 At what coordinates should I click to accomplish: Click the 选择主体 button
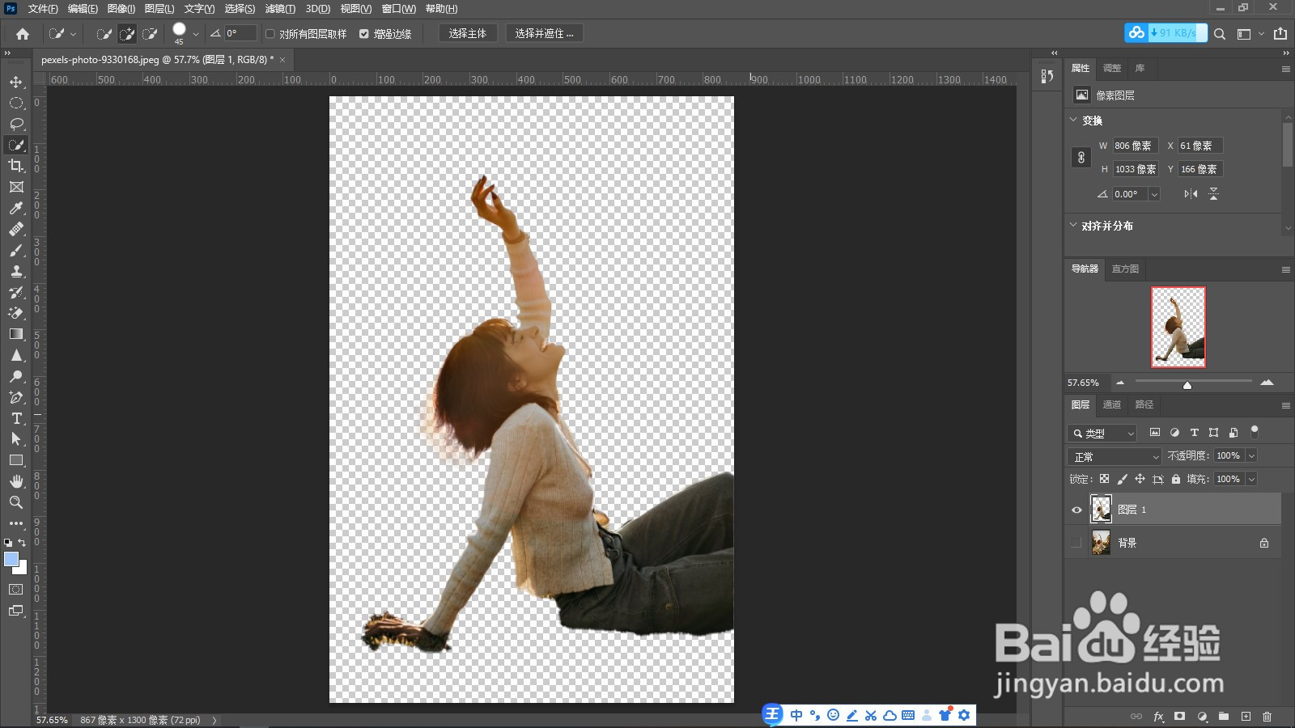467,33
